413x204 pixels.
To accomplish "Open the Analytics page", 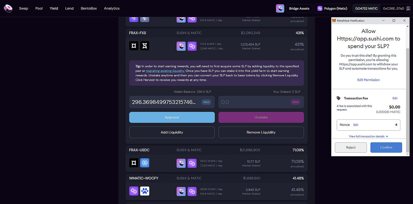I will (112, 8).
